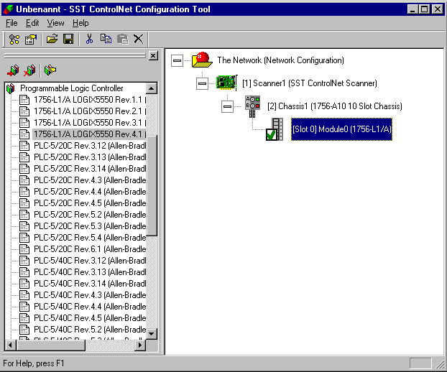Select [1] Scanner1 (SST ControlNet Scanner)

(x=309, y=83)
